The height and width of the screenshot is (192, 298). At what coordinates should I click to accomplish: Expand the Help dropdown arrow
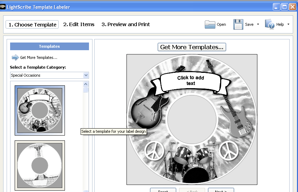288,24
